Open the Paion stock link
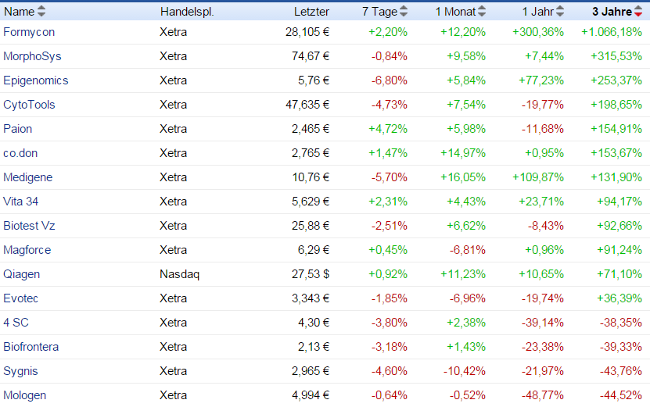The height and width of the screenshot is (407, 650). [x=18, y=129]
